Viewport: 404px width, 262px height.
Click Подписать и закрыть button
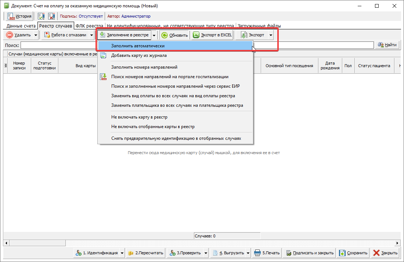(310, 253)
